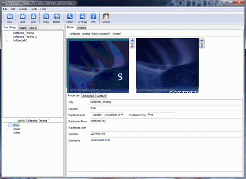
Task: Click plus icon beside second image
Action: 202,41
